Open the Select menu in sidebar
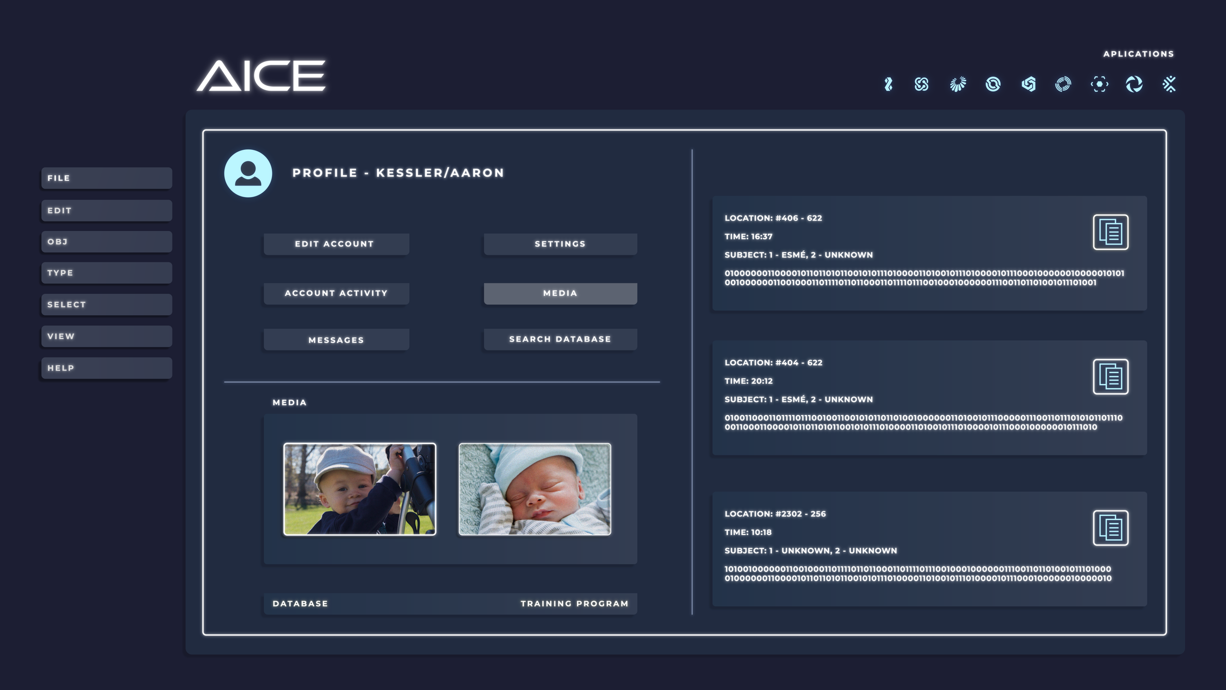 (106, 305)
